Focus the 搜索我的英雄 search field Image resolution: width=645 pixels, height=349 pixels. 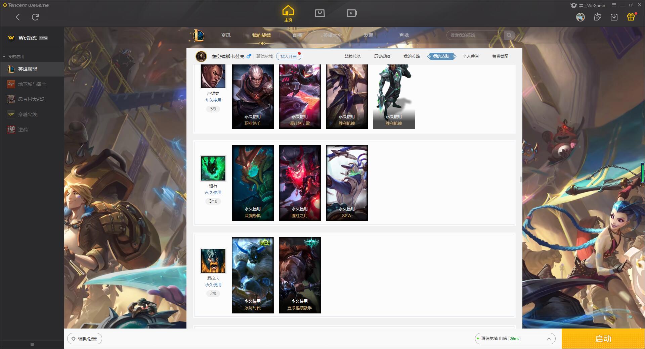(x=475, y=35)
